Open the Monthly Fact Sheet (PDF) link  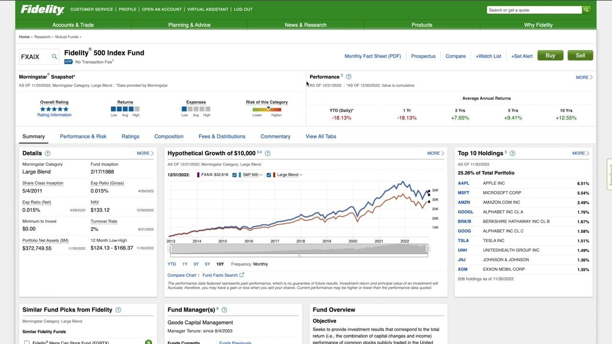pyautogui.click(x=372, y=56)
